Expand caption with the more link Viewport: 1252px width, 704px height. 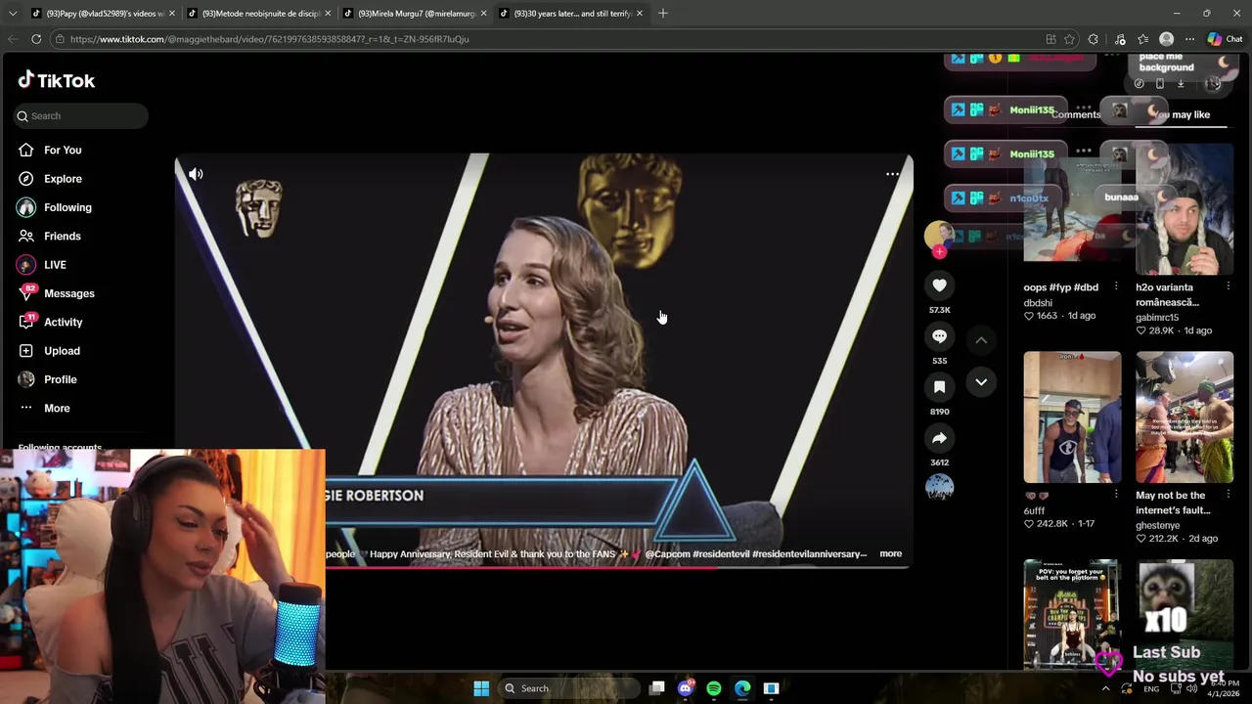[890, 553]
